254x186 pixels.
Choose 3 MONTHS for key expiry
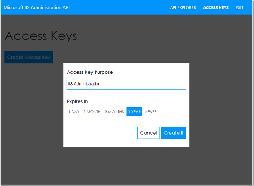coord(114,112)
